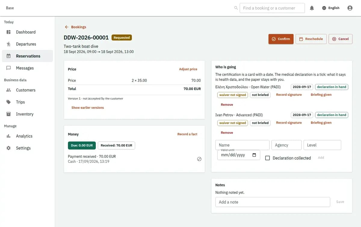
Task: Go to Dashboard in sidebar
Action: point(27,32)
